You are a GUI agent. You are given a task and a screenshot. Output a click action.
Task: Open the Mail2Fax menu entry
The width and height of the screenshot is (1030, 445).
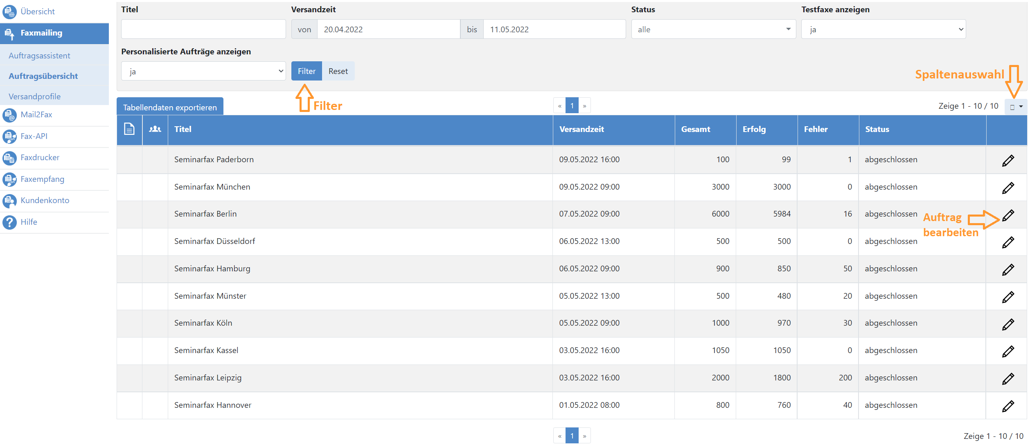click(36, 114)
